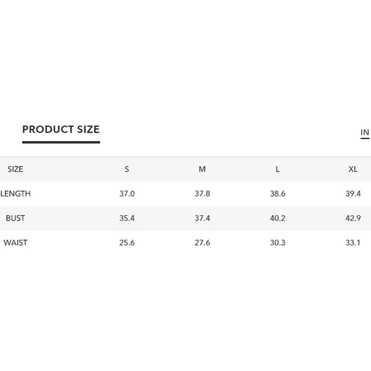Click the SIZE column header
Viewport: 371px width, 371px height.
[x=15, y=169]
